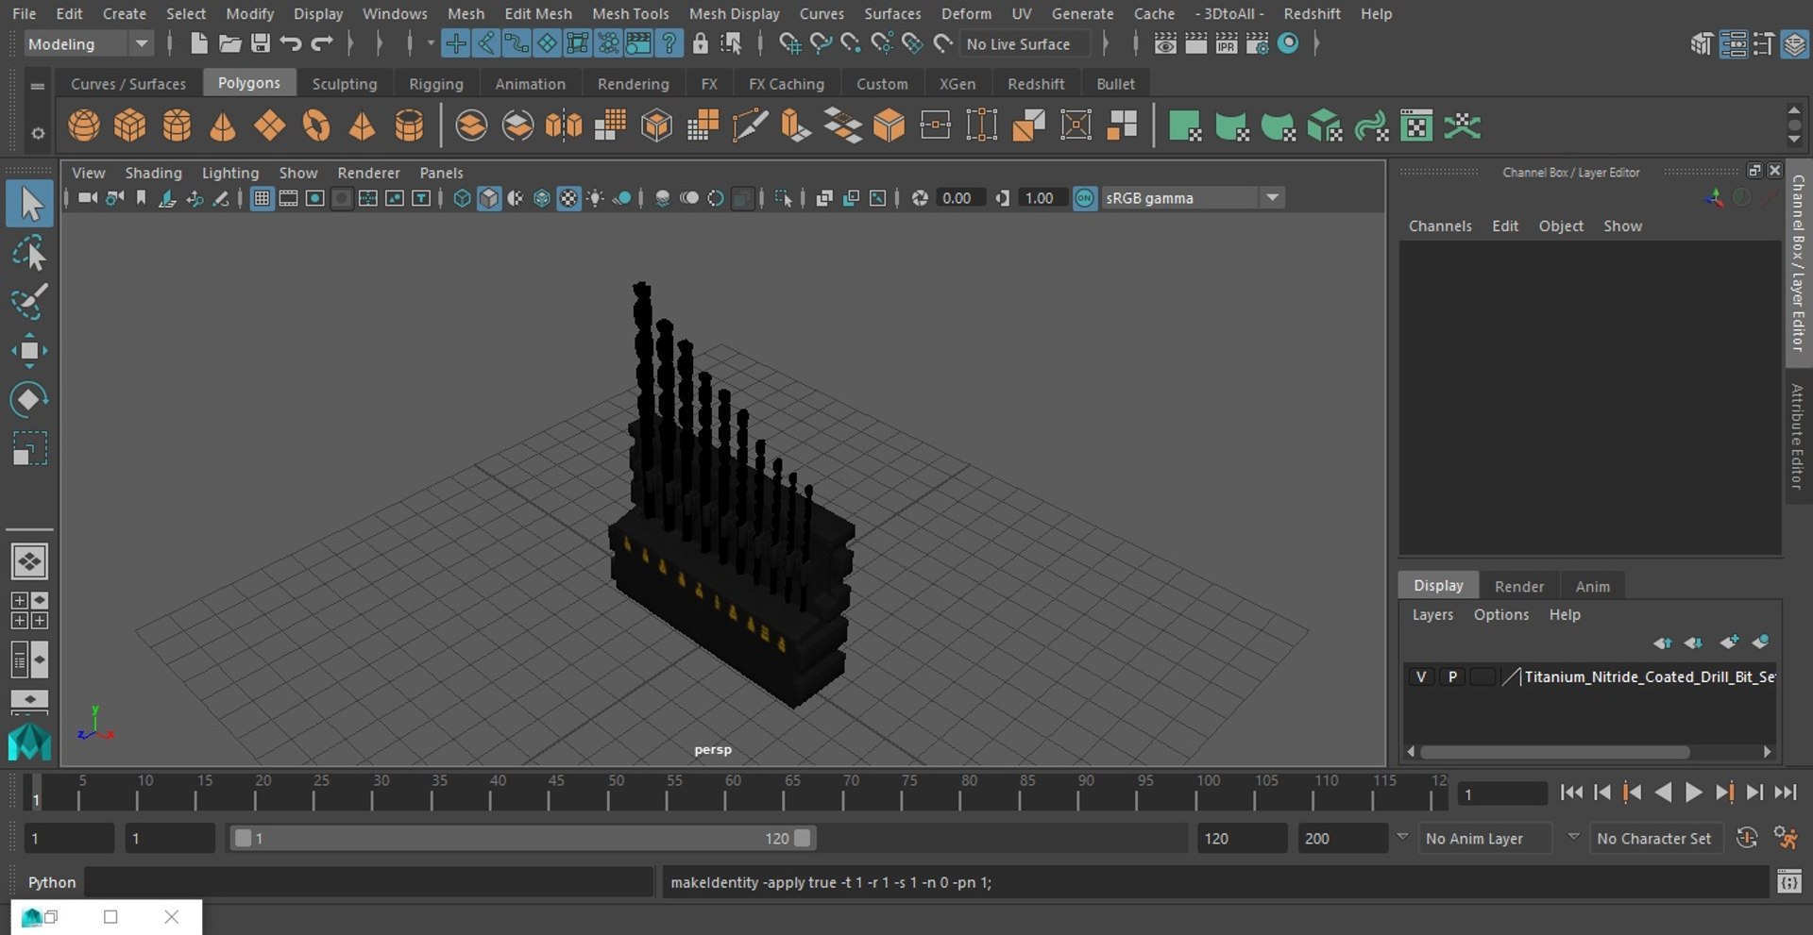Create a polygon torus from the shelf
1813x935 pixels.
coord(316,125)
